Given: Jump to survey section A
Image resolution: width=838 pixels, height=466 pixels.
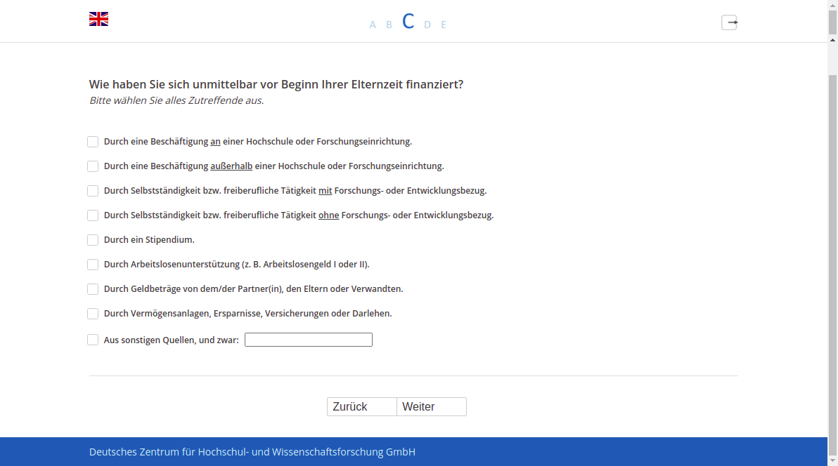Looking at the screenshot, I should point(373,25).
